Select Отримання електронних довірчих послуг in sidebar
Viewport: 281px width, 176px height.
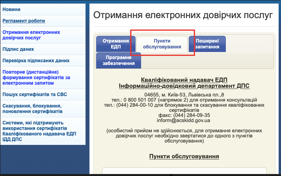point(31,35)
